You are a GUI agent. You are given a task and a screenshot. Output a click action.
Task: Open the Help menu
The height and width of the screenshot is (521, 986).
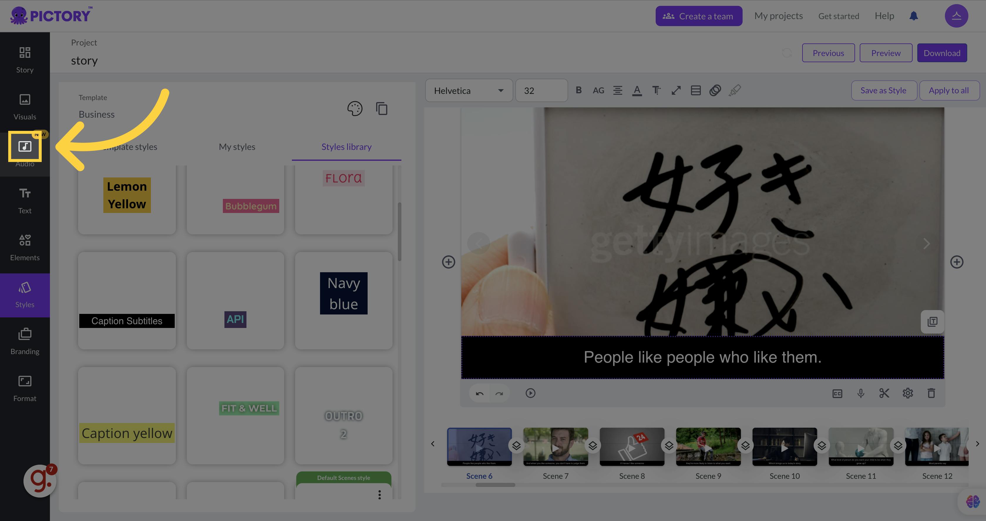884,16
